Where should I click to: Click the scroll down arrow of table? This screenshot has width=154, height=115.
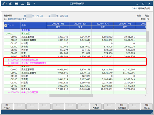148,93
